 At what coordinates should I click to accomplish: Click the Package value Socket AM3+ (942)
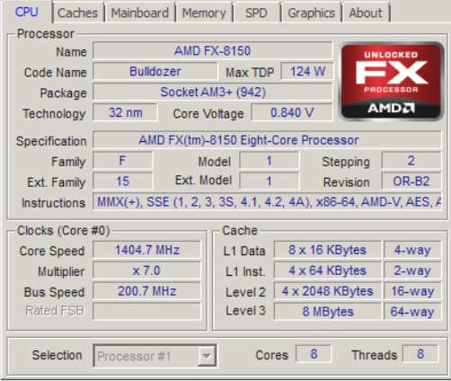213,92
